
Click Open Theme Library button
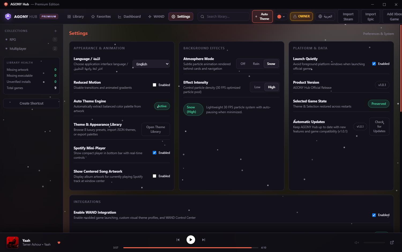click(156, 129)
